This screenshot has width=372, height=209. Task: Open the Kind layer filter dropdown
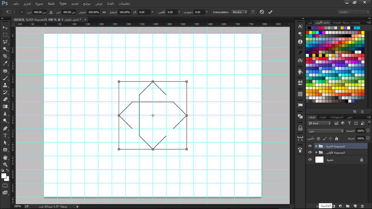pos(319,123)
